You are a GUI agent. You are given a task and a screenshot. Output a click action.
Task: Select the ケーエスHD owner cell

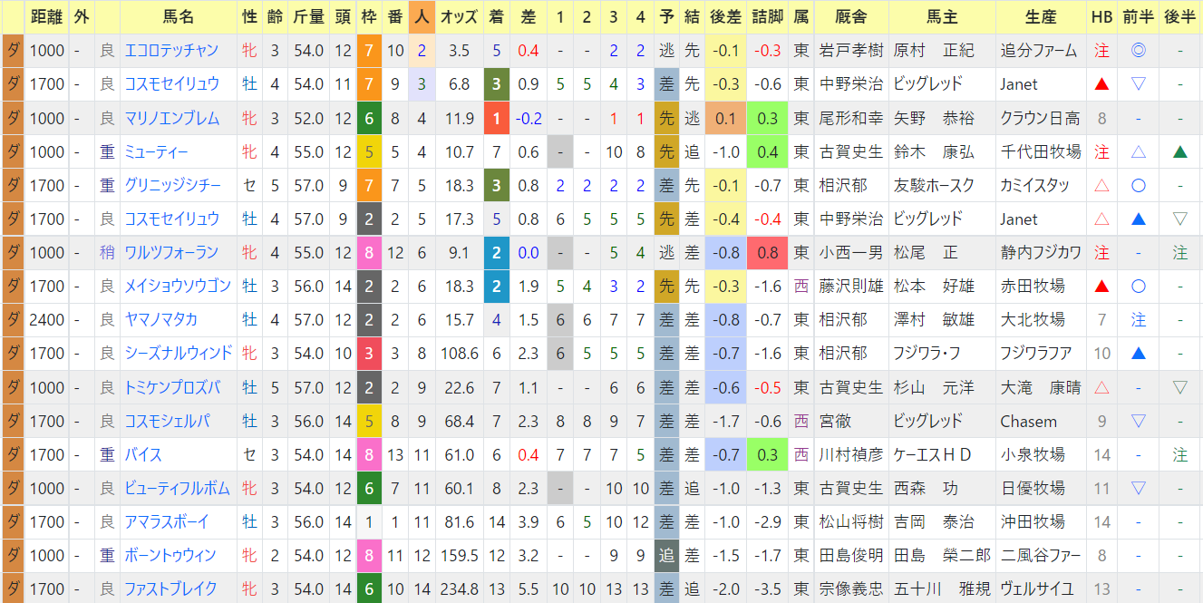(x=942, y=454)
